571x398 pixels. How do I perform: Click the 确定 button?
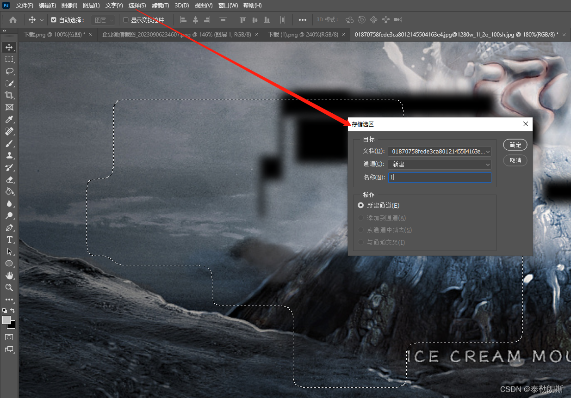pos(515,145)
